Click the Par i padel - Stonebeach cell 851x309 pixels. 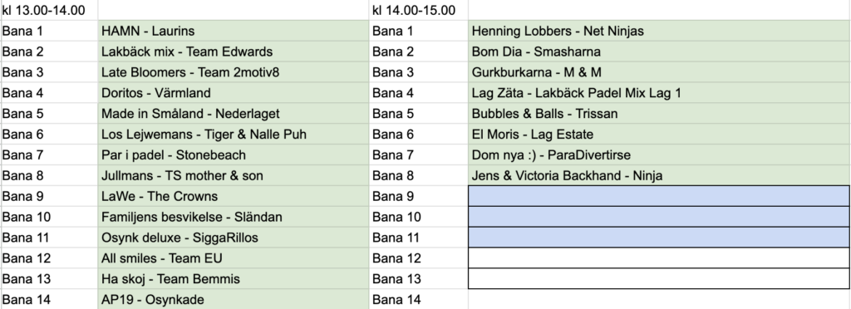[x=234, y=155]
